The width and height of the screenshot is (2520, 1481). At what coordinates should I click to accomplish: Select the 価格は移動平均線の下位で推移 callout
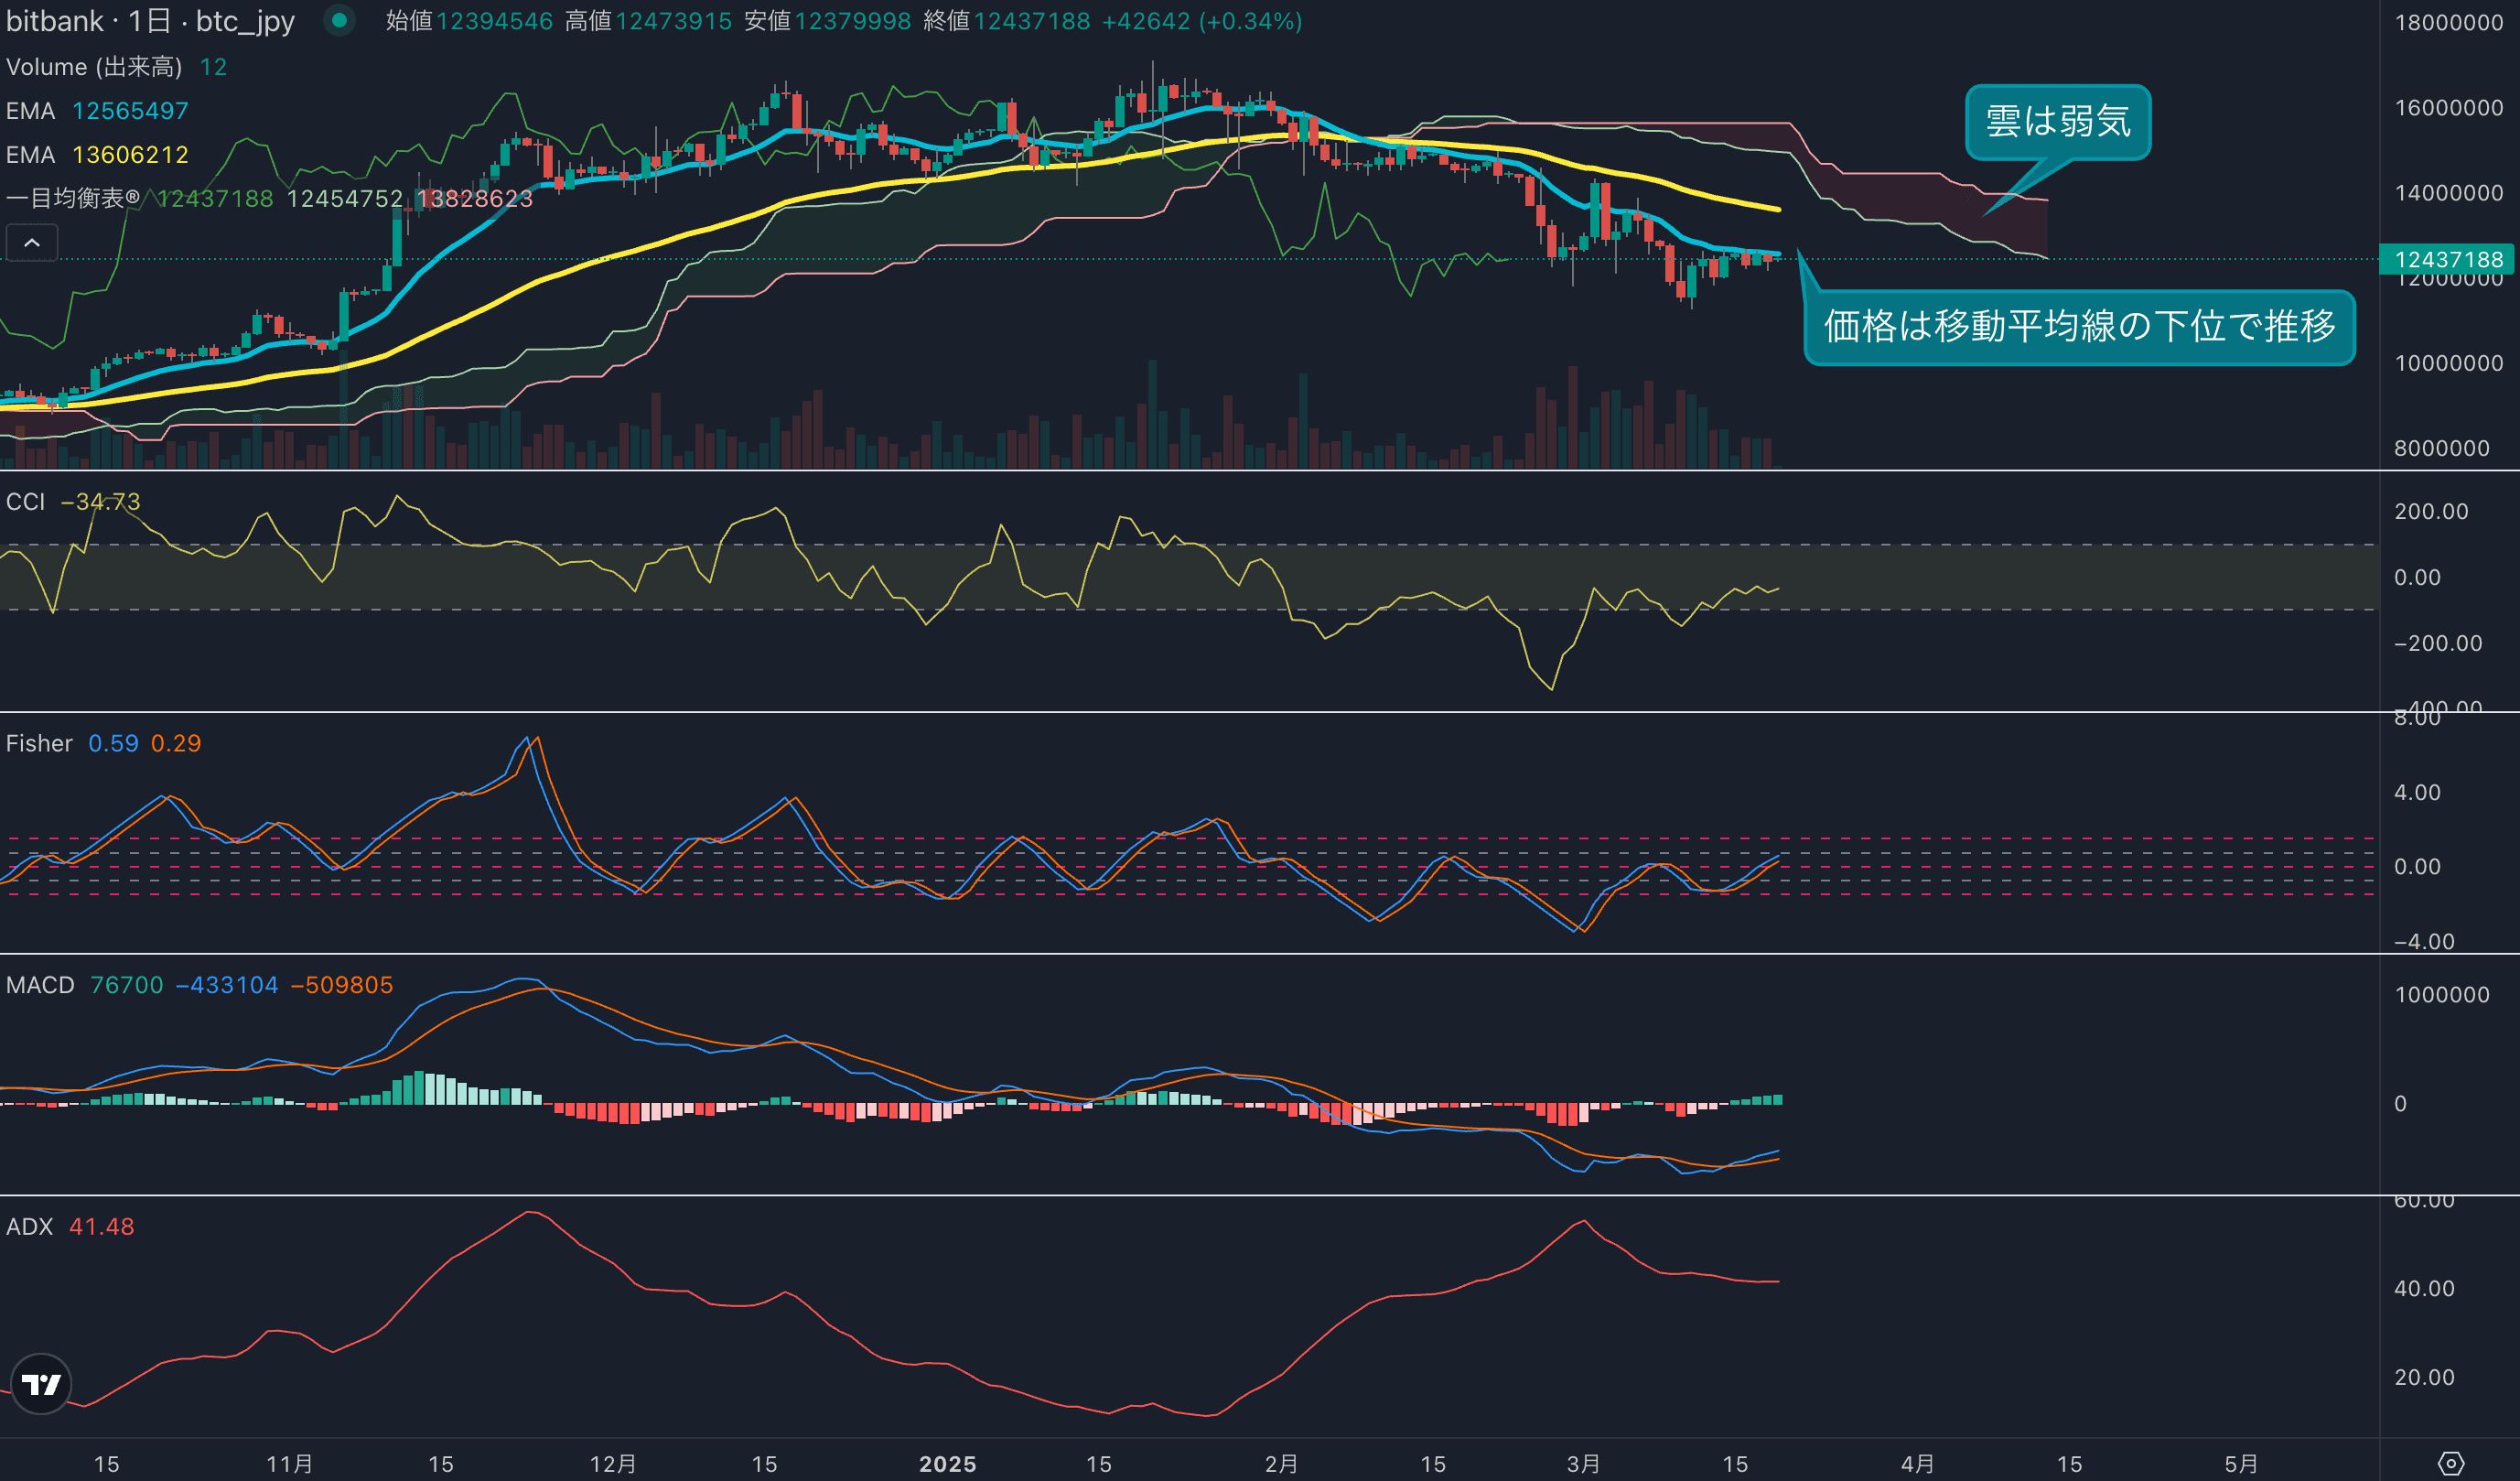[2078, 327]
